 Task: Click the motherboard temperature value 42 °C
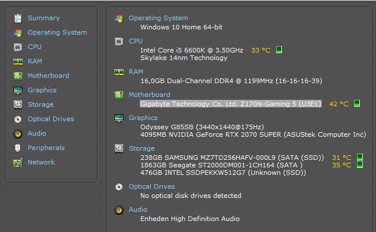[339, 104]
